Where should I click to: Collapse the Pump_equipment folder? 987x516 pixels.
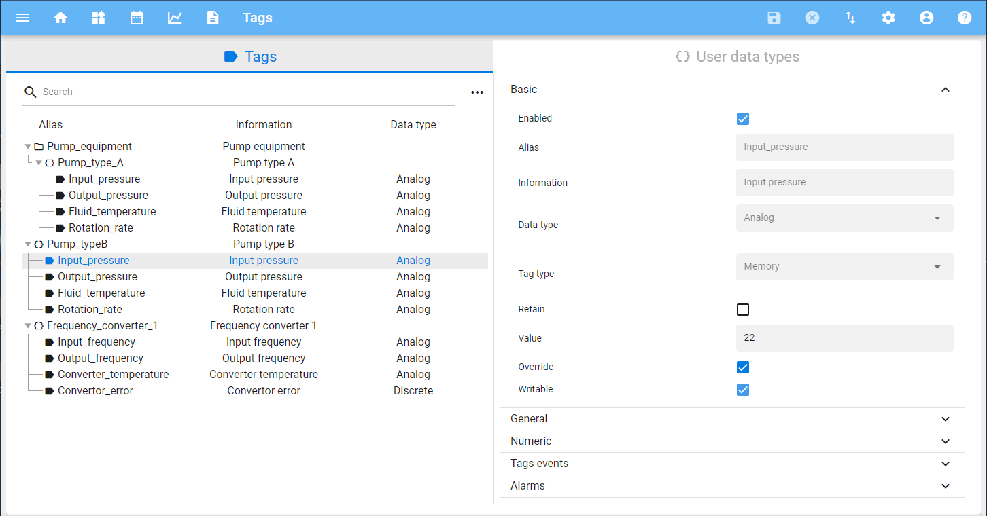tap(28, 147)
